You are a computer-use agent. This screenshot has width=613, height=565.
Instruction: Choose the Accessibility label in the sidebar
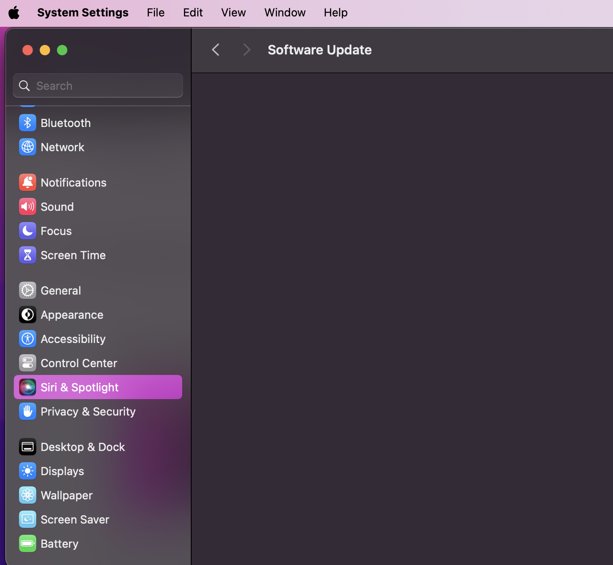point(73,340)
